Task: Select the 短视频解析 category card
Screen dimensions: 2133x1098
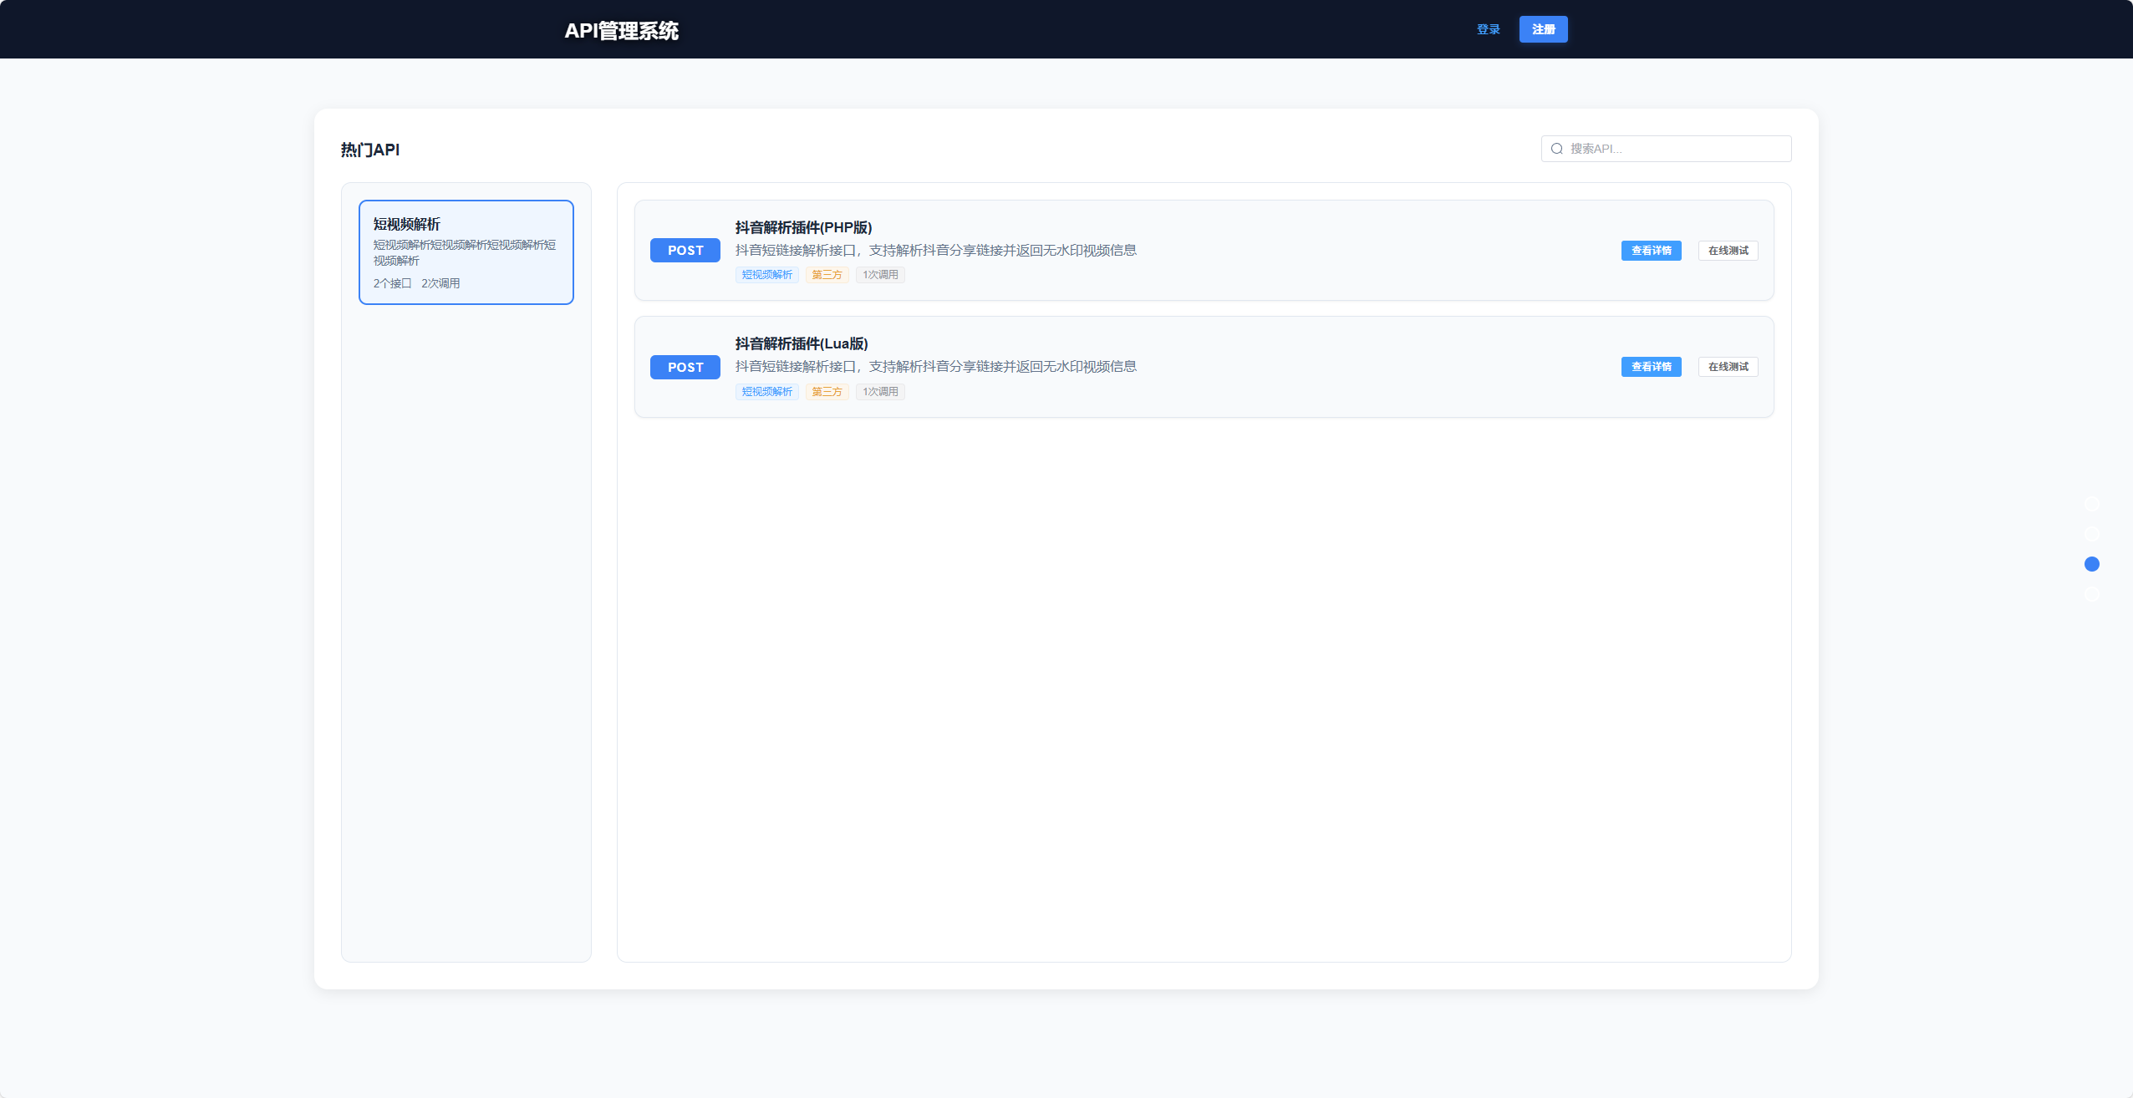Action: click(x=466, y=252)
